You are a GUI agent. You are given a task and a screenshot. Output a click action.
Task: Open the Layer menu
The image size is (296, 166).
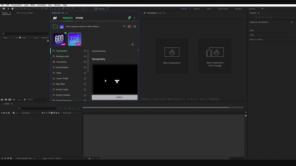pos(26,5)
